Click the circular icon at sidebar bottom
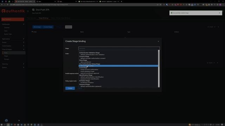The width and height of the screenshot is (225, 126). point(6,120)
